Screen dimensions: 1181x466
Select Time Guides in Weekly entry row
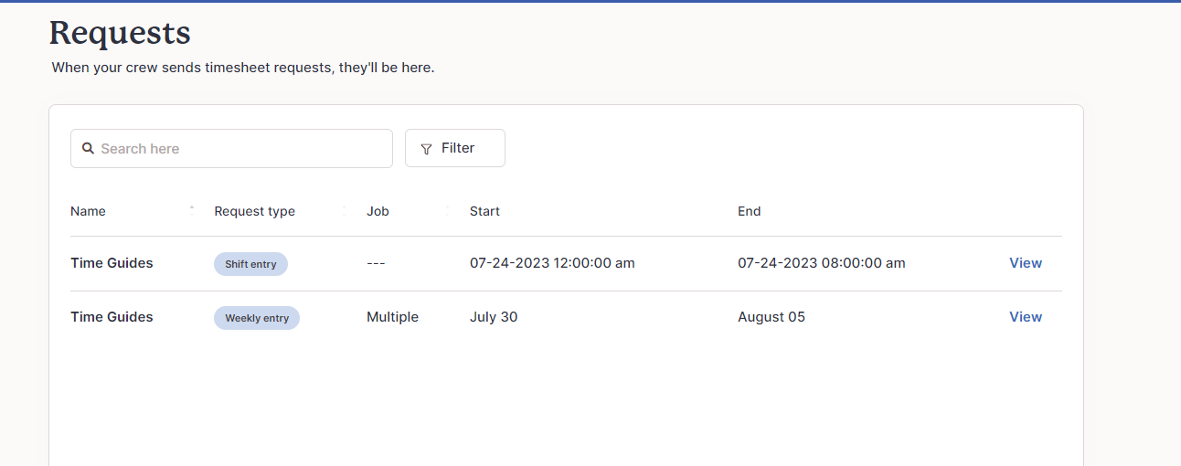coord(112,317)
